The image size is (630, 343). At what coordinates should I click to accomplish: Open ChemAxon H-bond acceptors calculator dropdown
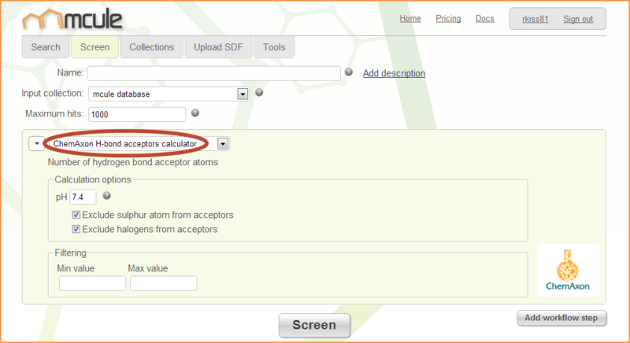point(223,144)
